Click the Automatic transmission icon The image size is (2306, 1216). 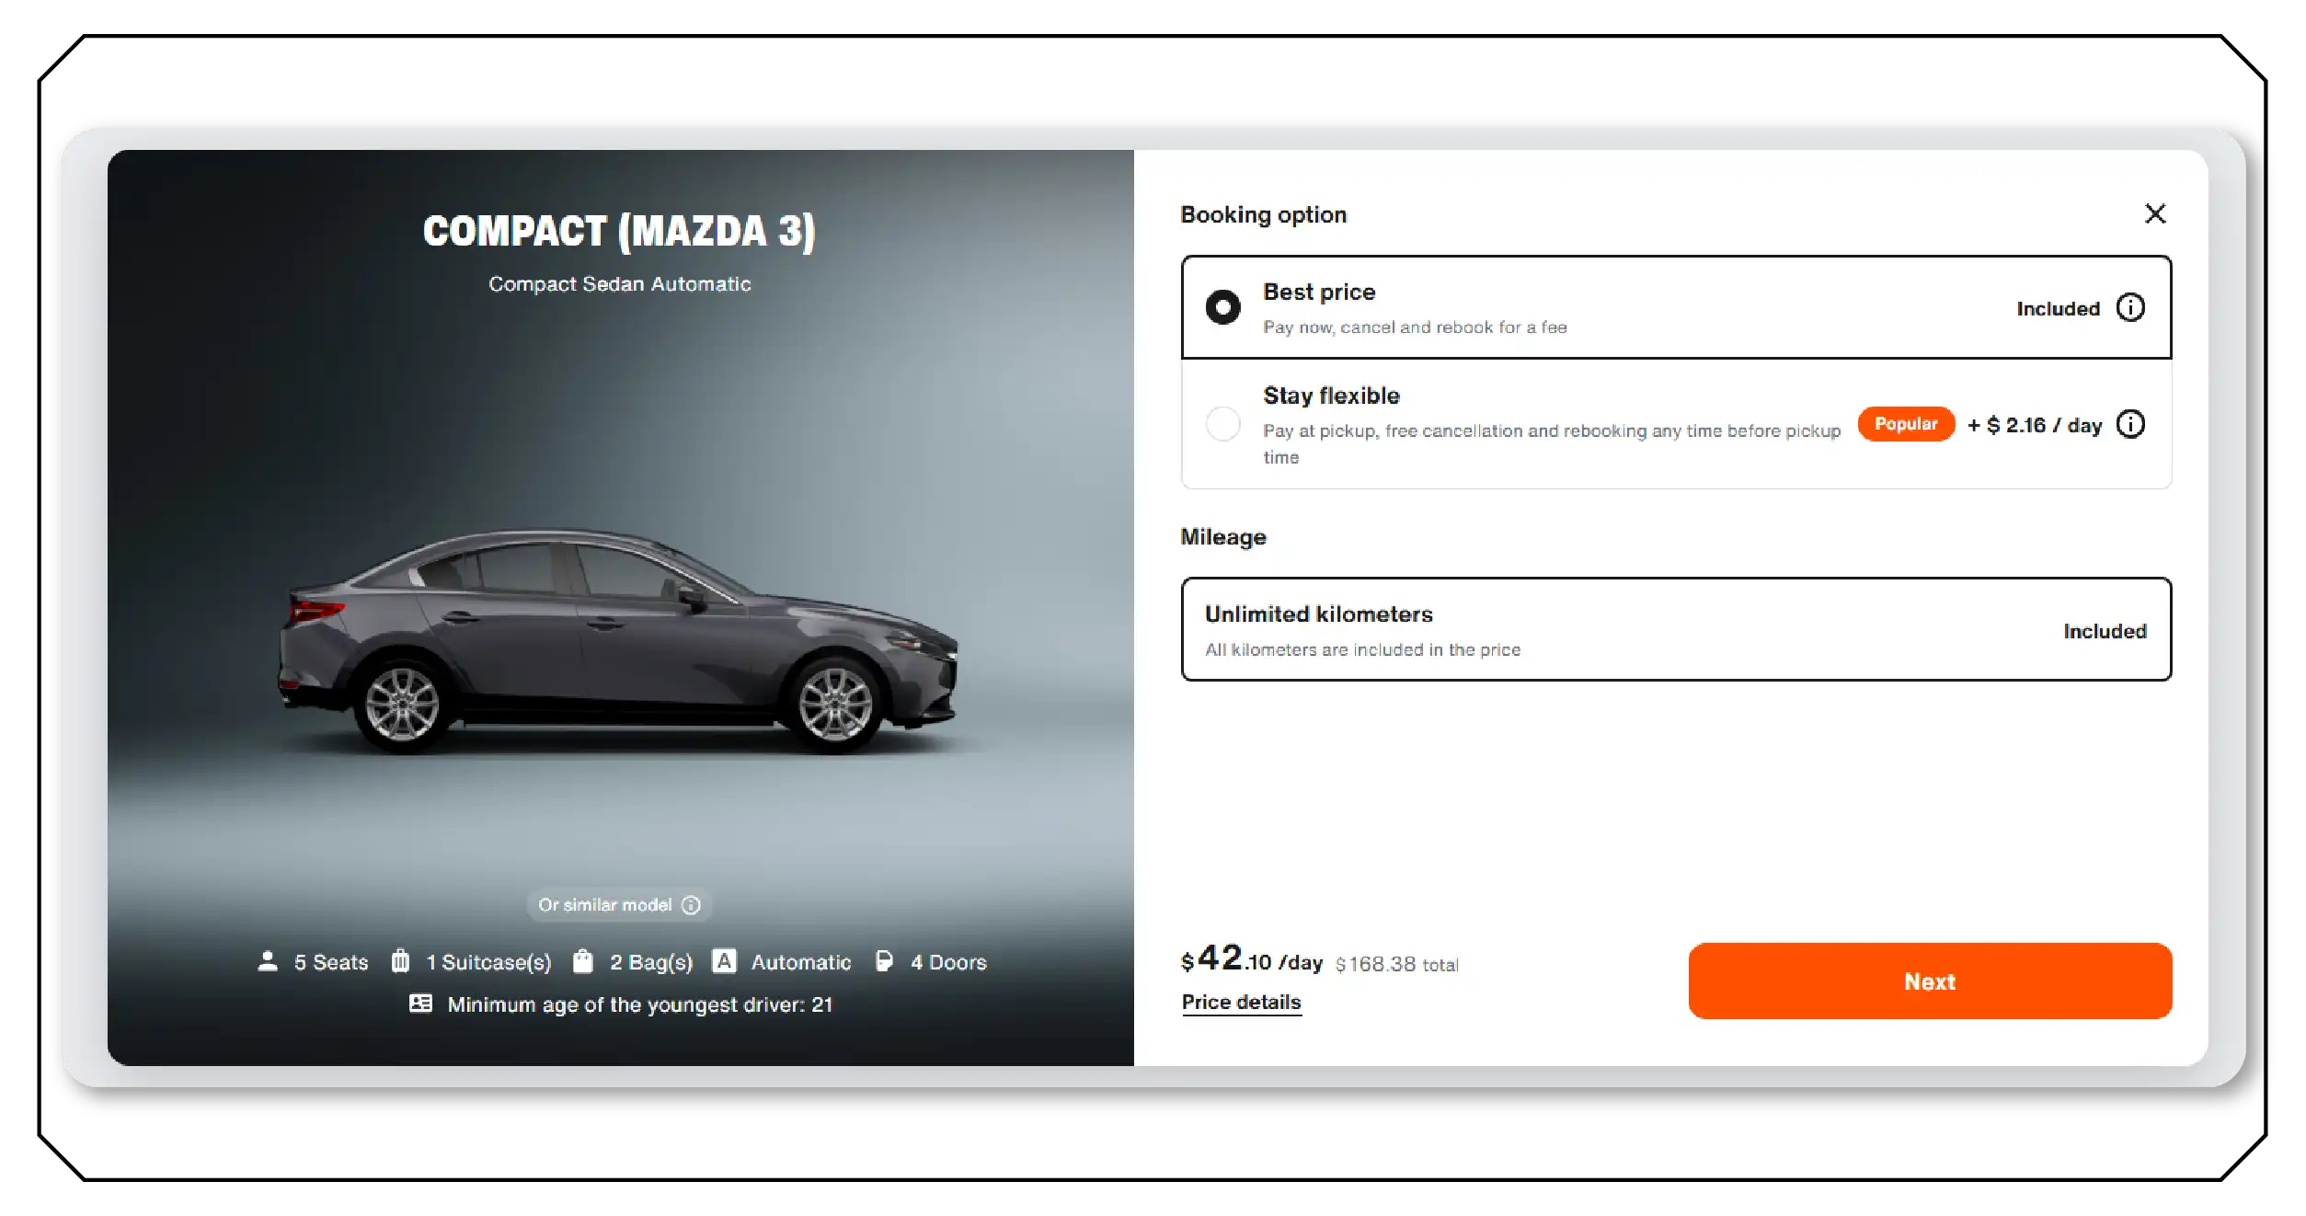point(725,961)
